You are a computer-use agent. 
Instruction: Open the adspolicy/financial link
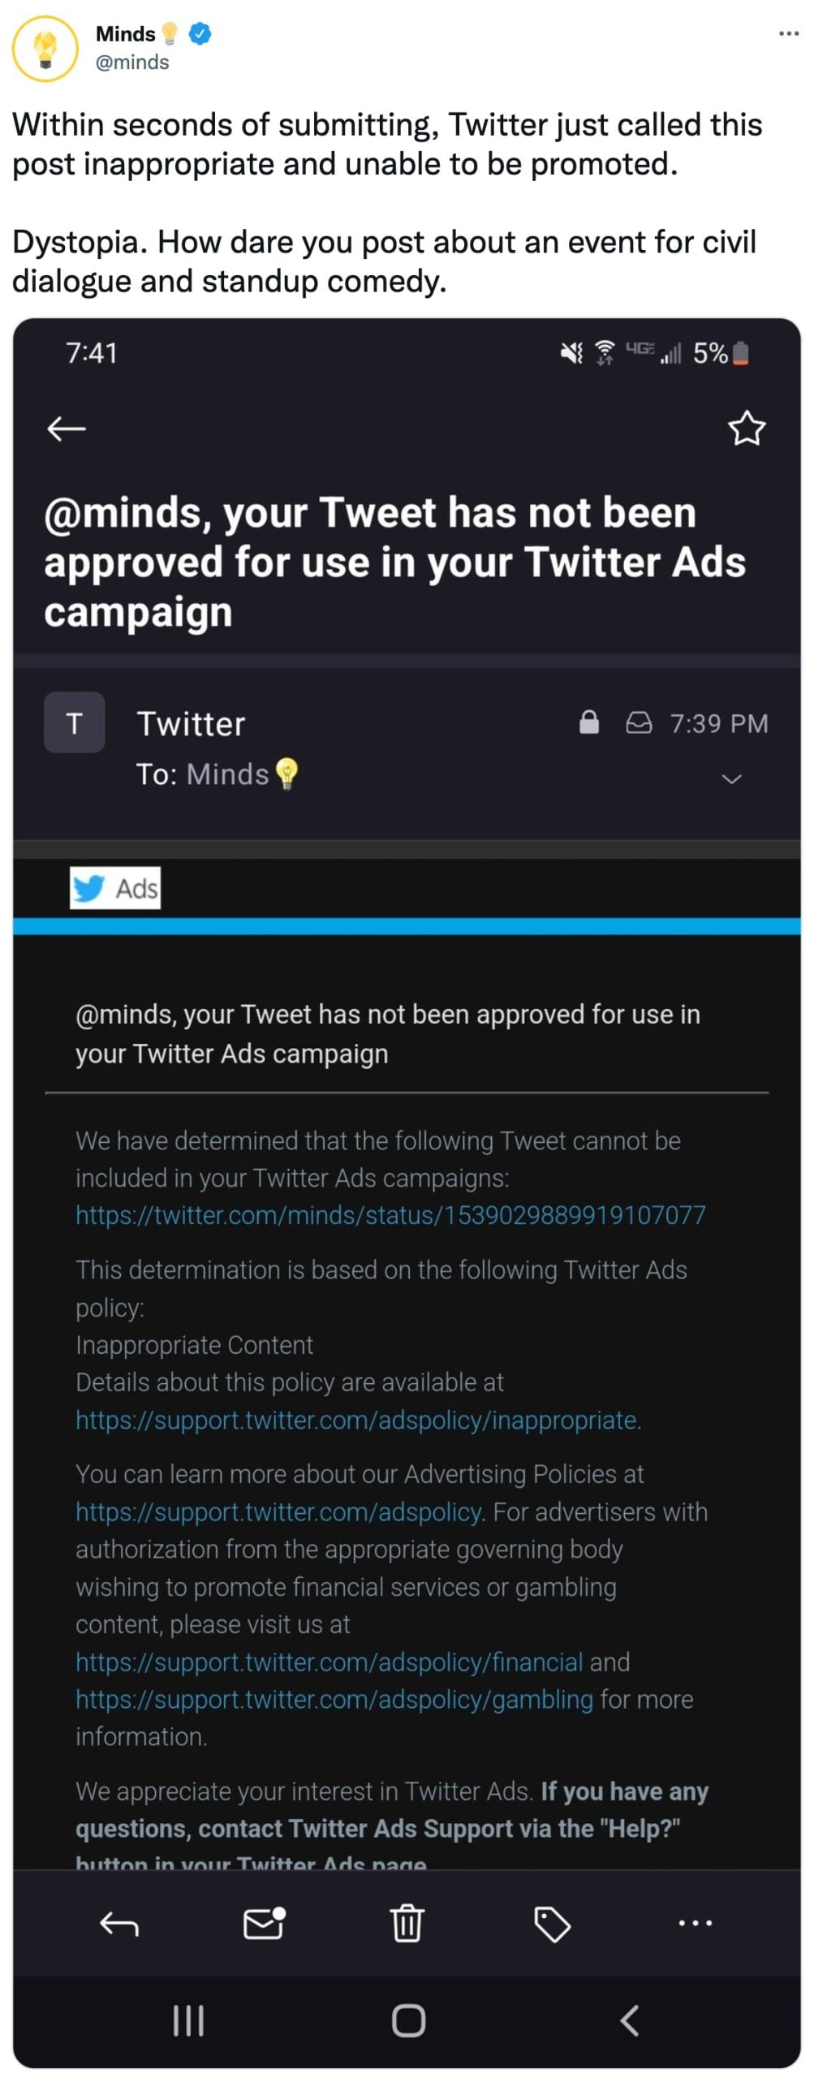click(x=329, y=1662)
